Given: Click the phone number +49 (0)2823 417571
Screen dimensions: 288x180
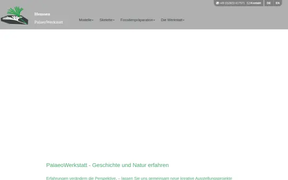Looking at the screenshot, I should (x=232, y=3).
